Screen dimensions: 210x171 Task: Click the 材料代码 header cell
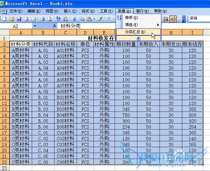tap(43, 44)
